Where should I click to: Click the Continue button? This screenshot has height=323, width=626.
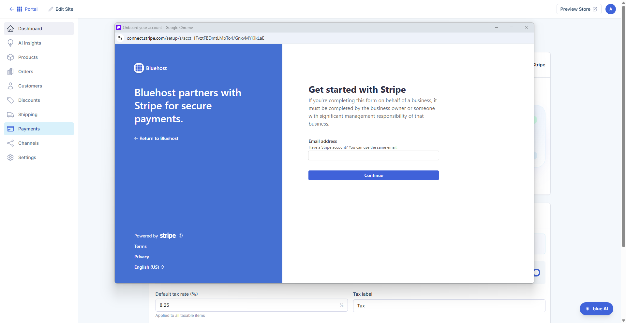[374, 175]
